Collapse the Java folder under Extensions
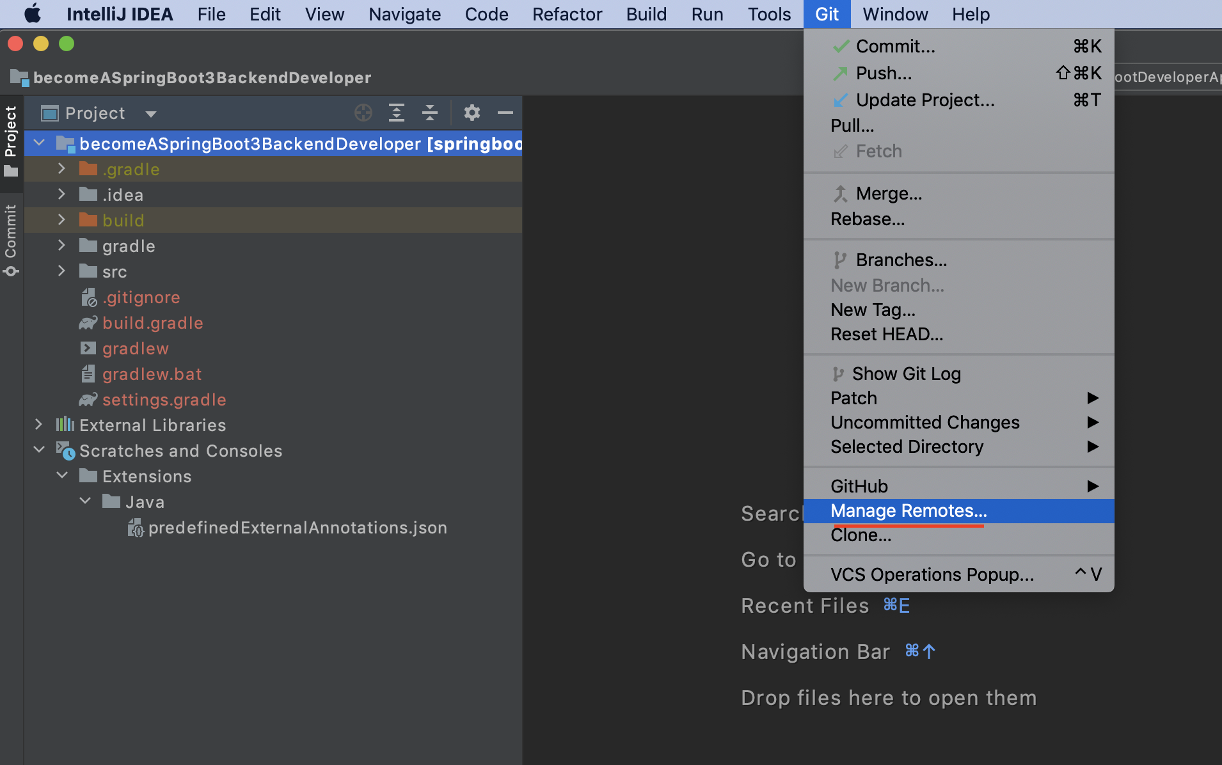 click(85, 501)
